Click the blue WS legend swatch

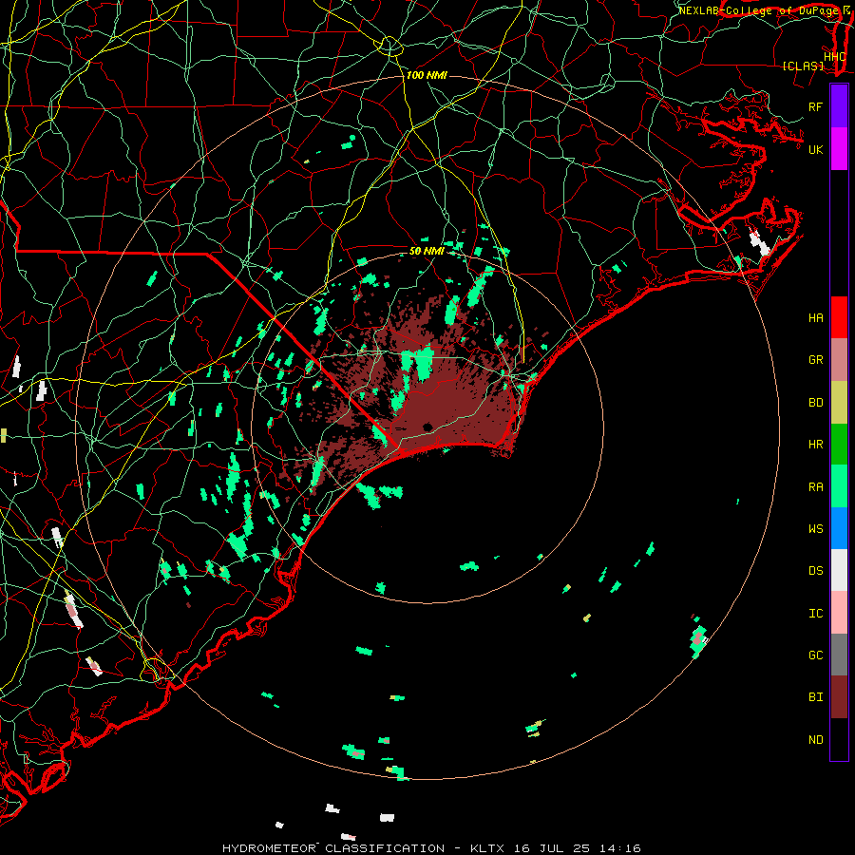(x=839, y=528)
